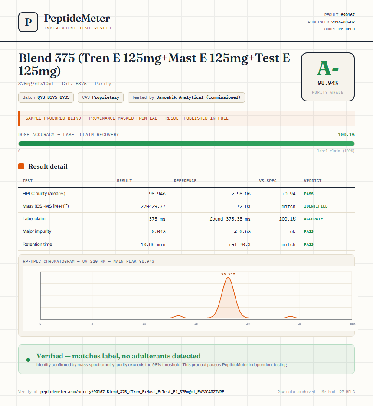Screen dimensions: 373x406
Task: Click the orange square beside Result detail
Action: [x=21, y=166]
